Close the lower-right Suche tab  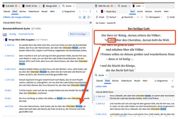click(x=106, y=75)
